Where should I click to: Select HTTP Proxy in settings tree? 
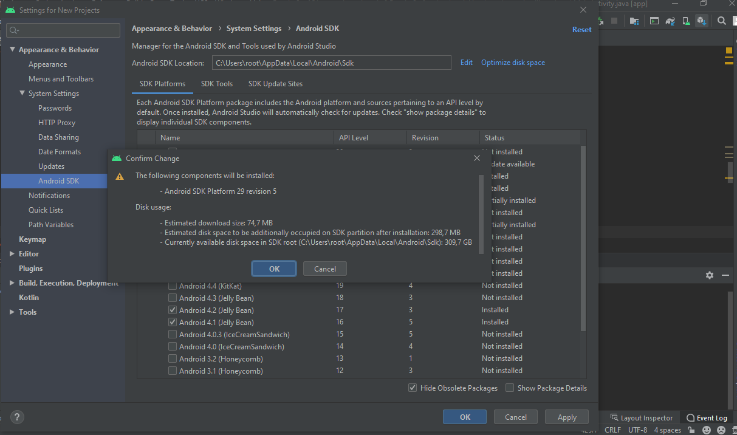pos(57,123)
